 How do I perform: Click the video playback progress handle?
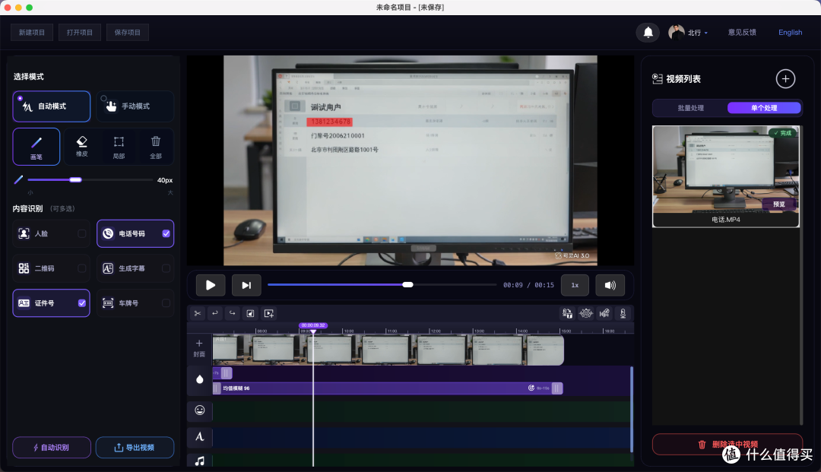coord(407,285)
